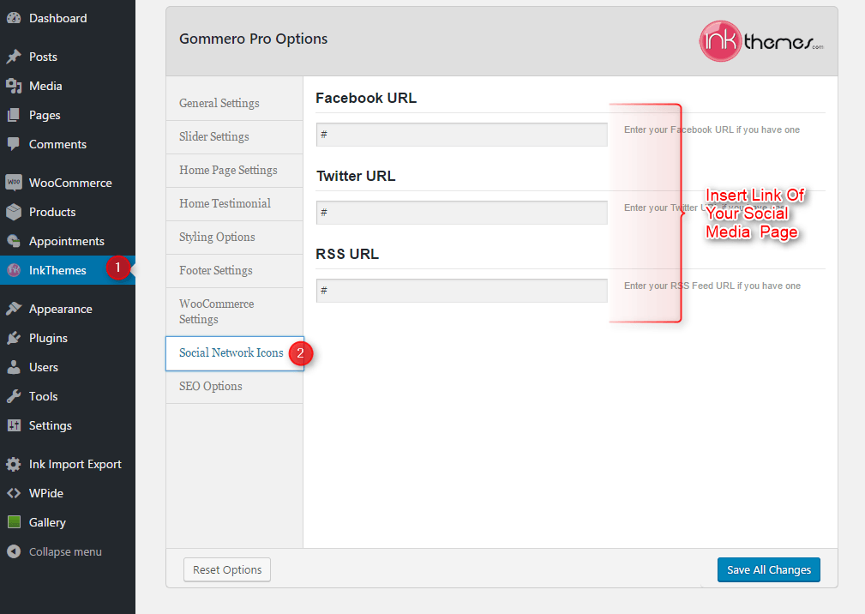This screenshot has height=614, width=865.
Task: Click the Facebook URL heading text
Action: [x=366, y=99]
